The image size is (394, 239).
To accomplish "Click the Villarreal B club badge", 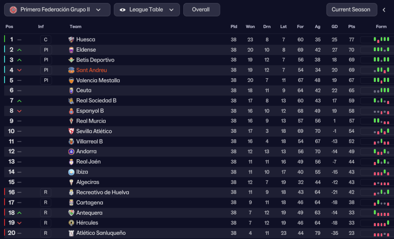I will pyautogui.click(x=71, y=141).
